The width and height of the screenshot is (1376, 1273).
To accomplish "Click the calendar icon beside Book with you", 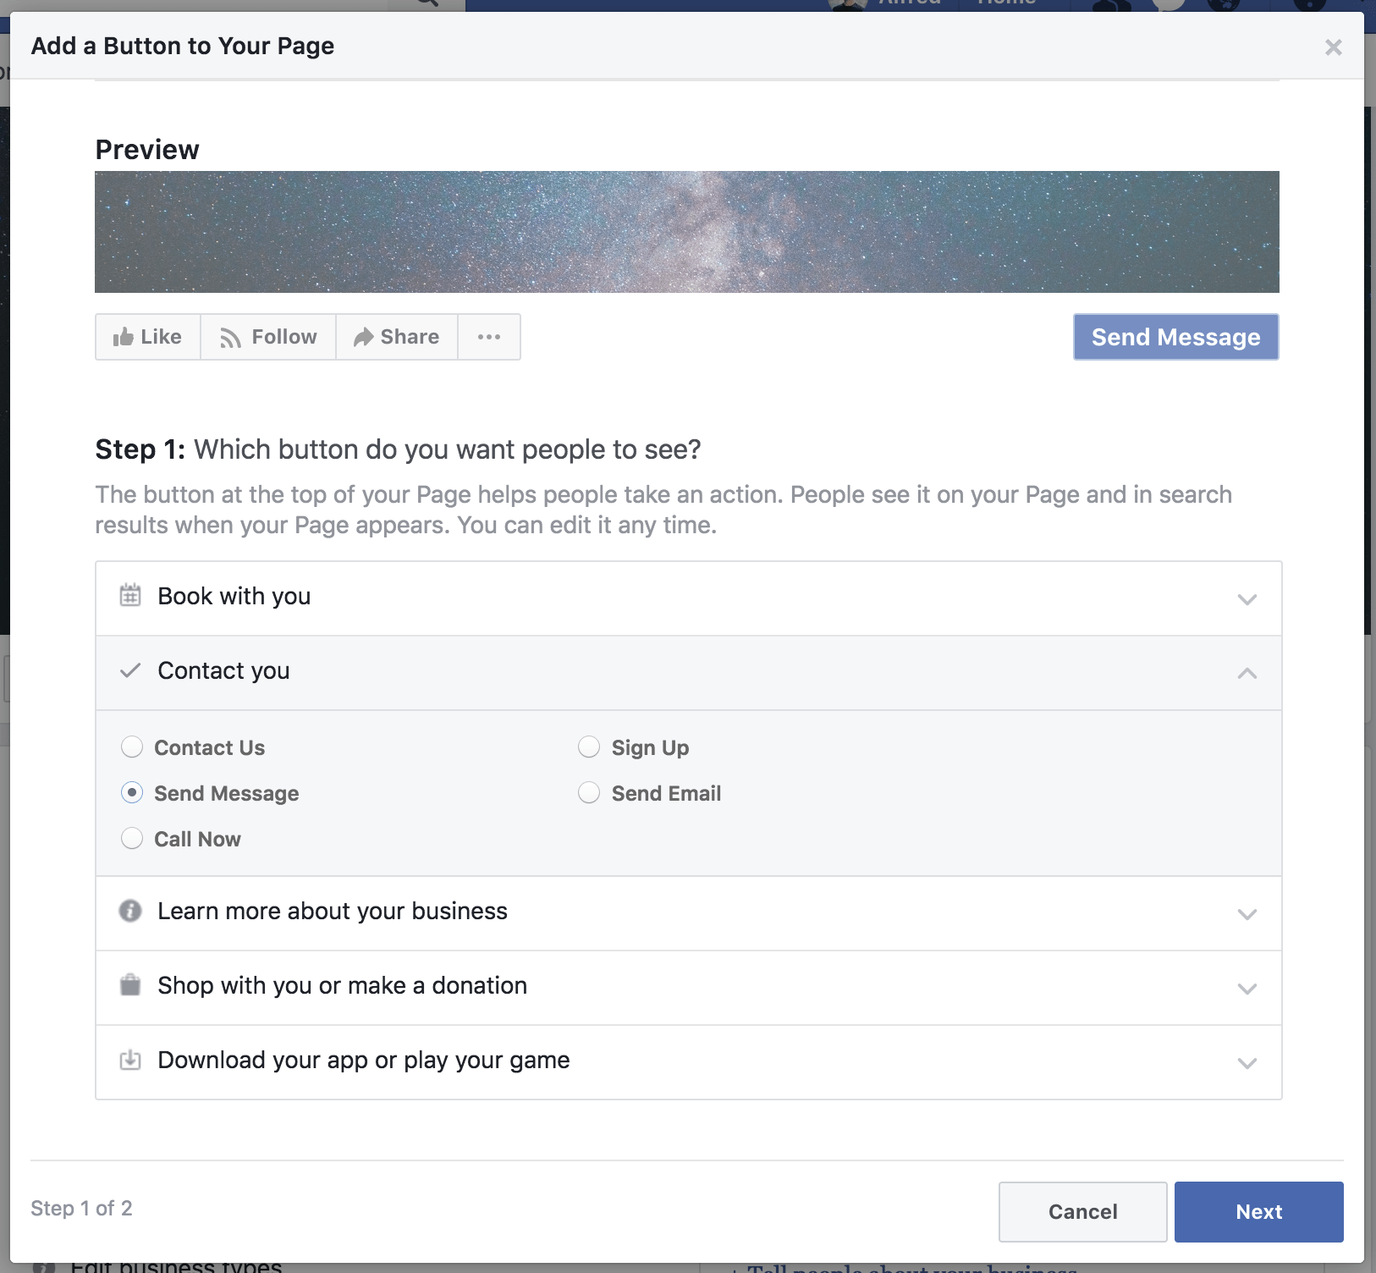I will (x=129, y=597).
